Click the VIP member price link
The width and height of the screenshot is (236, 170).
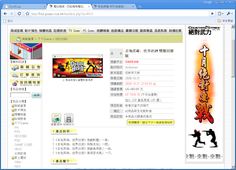(143, 100)
